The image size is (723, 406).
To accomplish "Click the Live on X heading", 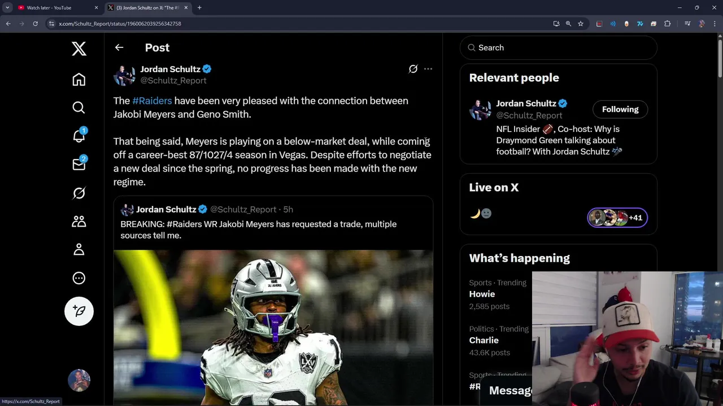I will 494,187.
